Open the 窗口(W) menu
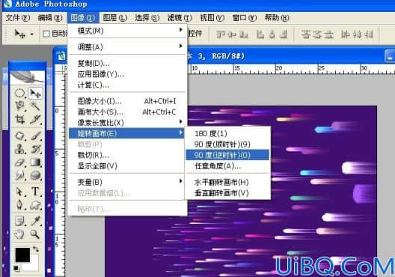 click(245, 18)
